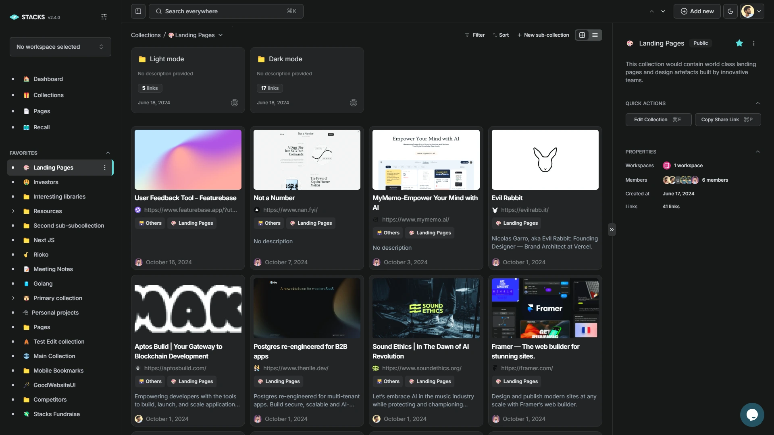The width and height of the screenshot is (774, 435).
Task: Collapse the Quick Actions section
Action: tap(757, 104)
